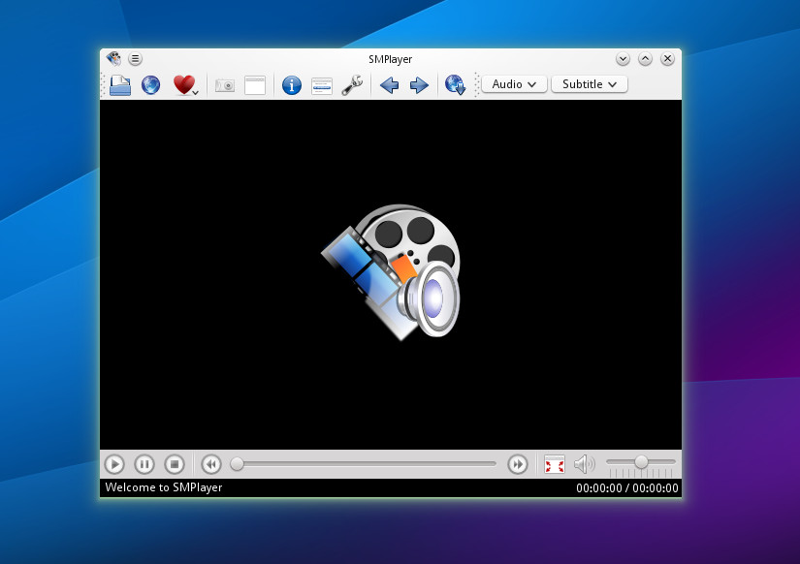Show file information blue info icon

click(292, 85)
